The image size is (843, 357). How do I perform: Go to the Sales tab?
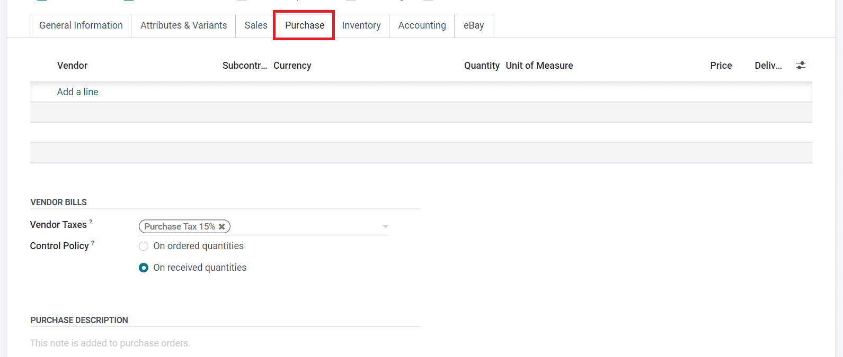tap(256, 25)
